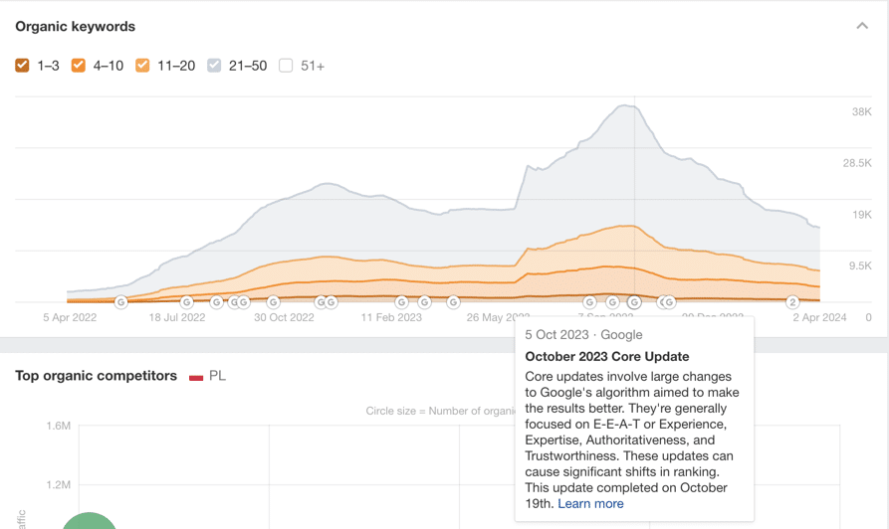This screenshot has height=529, width=889.
Task: Uncheck the 1–3 positions checkbox
Action: (23, 66)
